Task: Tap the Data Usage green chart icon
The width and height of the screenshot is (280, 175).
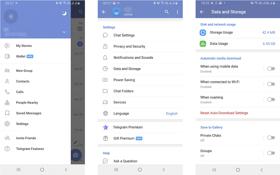Action: coord(203,44)
